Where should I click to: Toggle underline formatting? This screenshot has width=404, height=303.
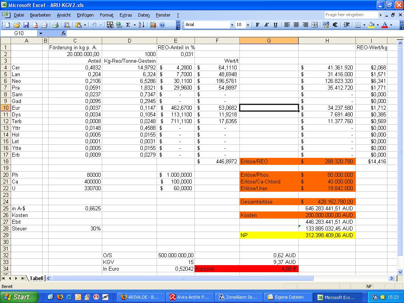point(276,25)
